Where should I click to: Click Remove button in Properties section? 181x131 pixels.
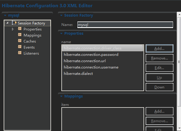160,58
